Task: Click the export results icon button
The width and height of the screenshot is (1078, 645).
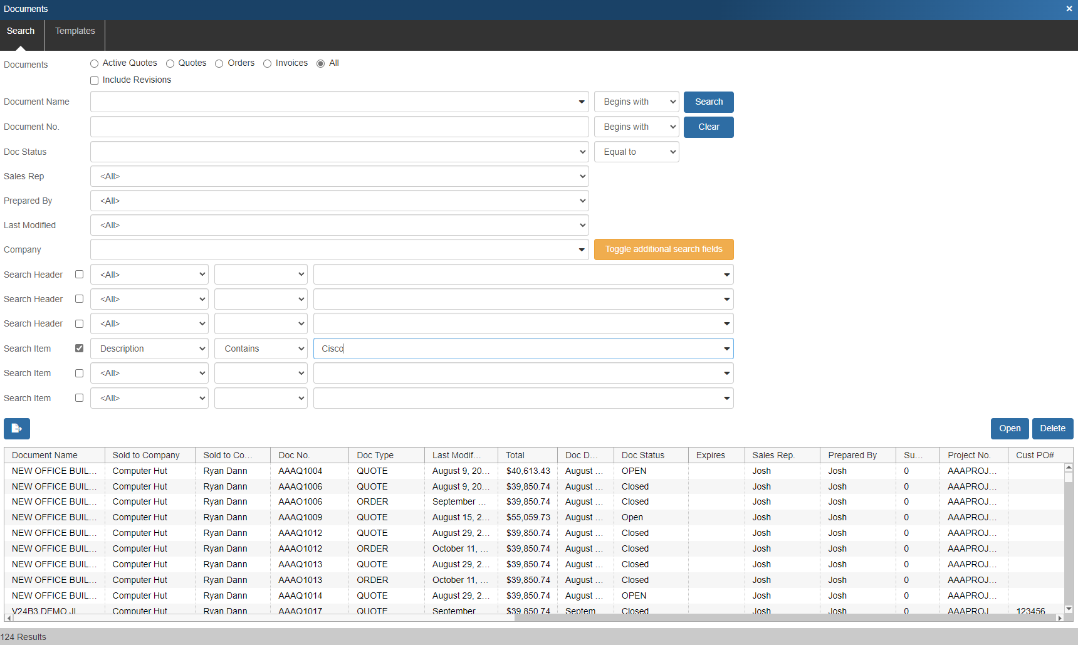Action: point(17,429)
